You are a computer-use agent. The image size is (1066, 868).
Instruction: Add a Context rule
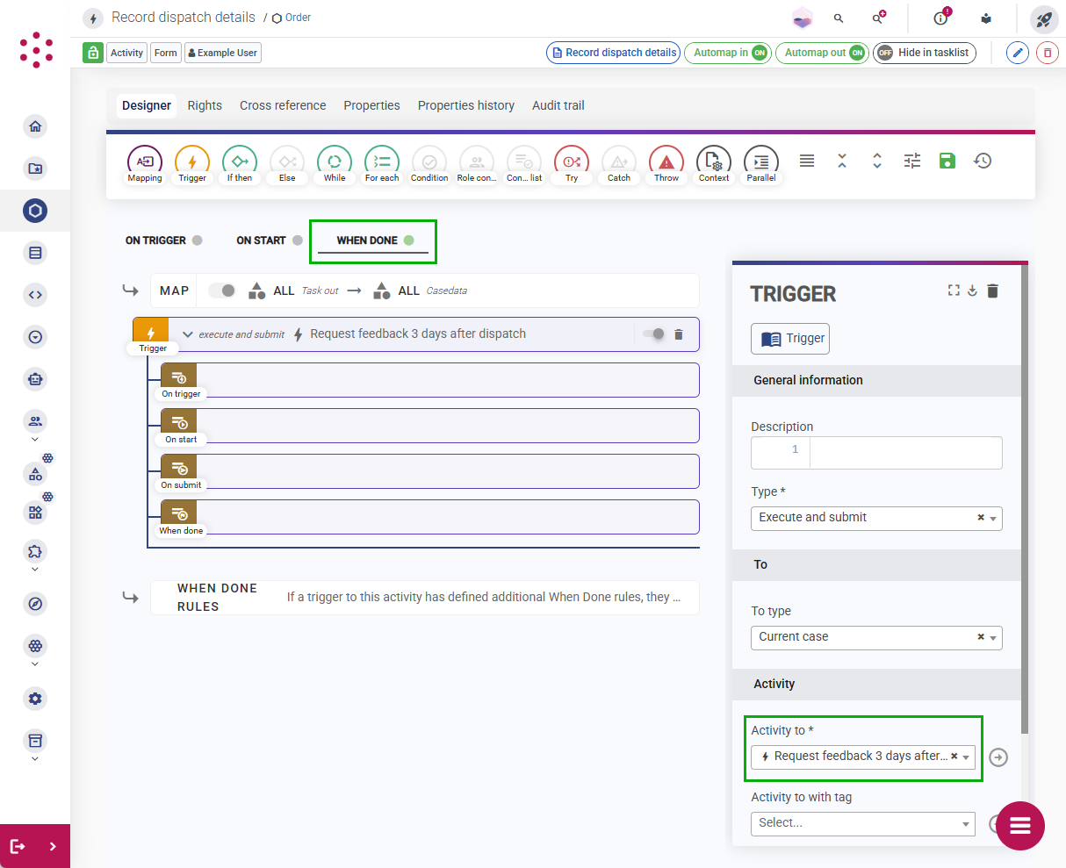tap(714, 163)
